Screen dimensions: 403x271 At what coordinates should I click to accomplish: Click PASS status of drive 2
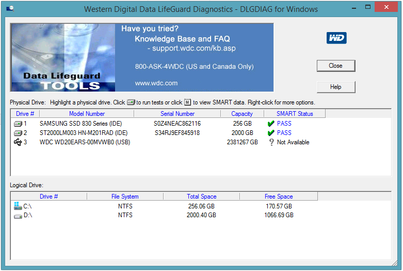(284, 133)
